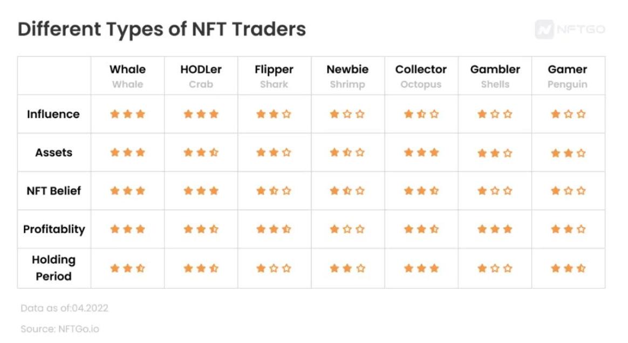Click the Data as of:04.2022 text

(65, 308)
